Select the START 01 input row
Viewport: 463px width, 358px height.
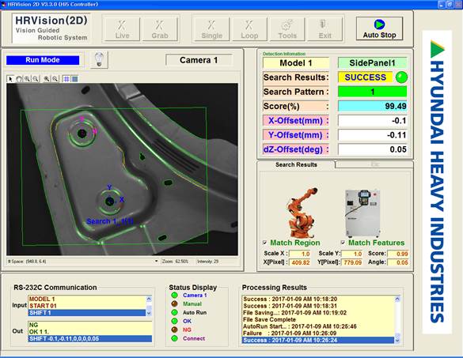pyautogui.click(x=87, y=306)
